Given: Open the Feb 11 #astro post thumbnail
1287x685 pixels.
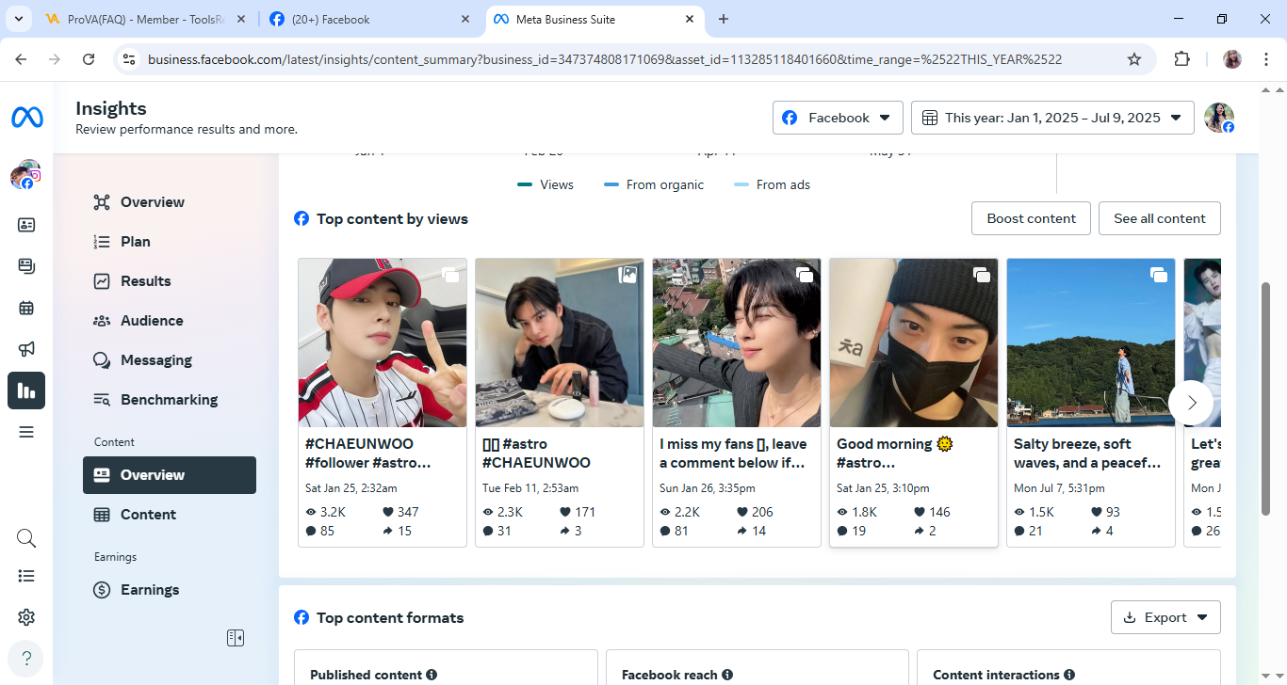Looking at the screenshot, I should (x=560, y=342).
